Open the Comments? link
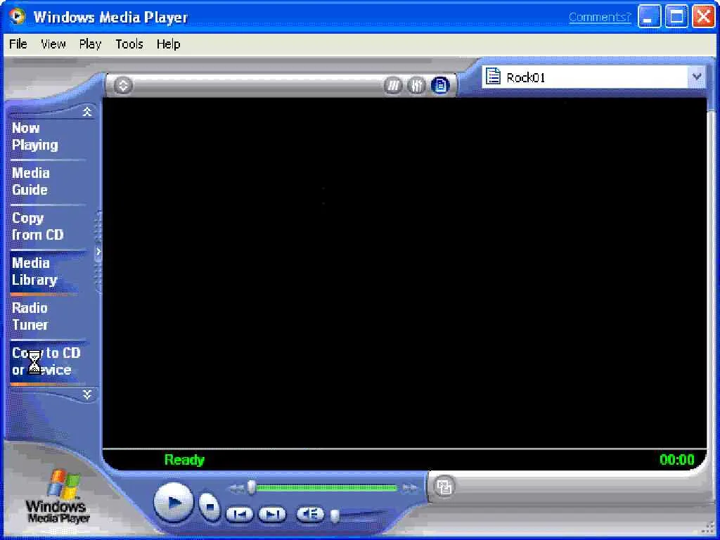The height and width of the screenshot is (540, 720). pos(600,18)
